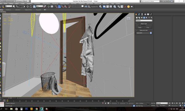Click the rectangular selection region tool
185x111 pixels.
tap(20, 6)
